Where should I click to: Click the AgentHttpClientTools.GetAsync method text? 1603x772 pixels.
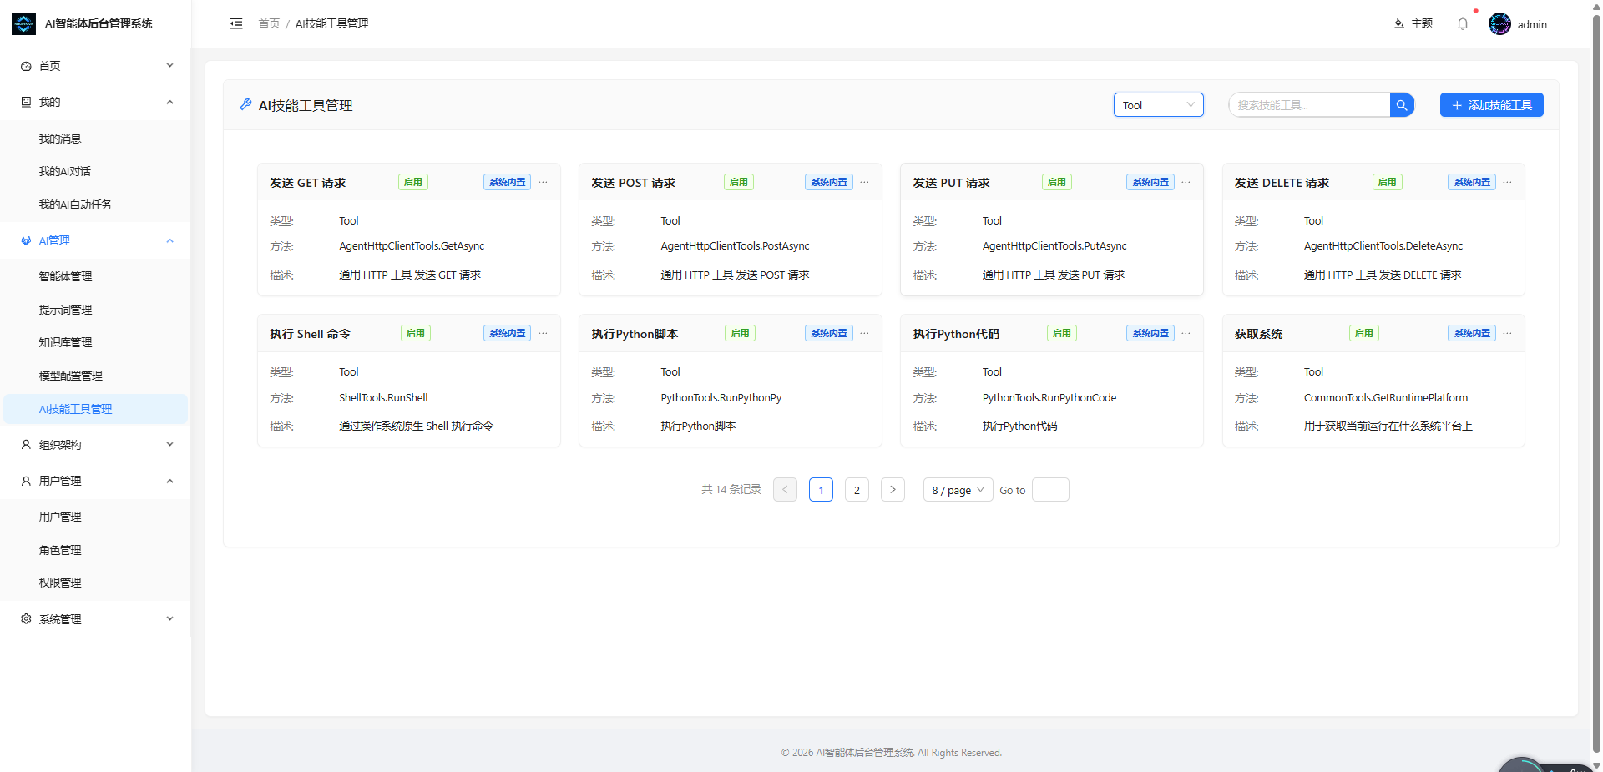coord(412,246)
